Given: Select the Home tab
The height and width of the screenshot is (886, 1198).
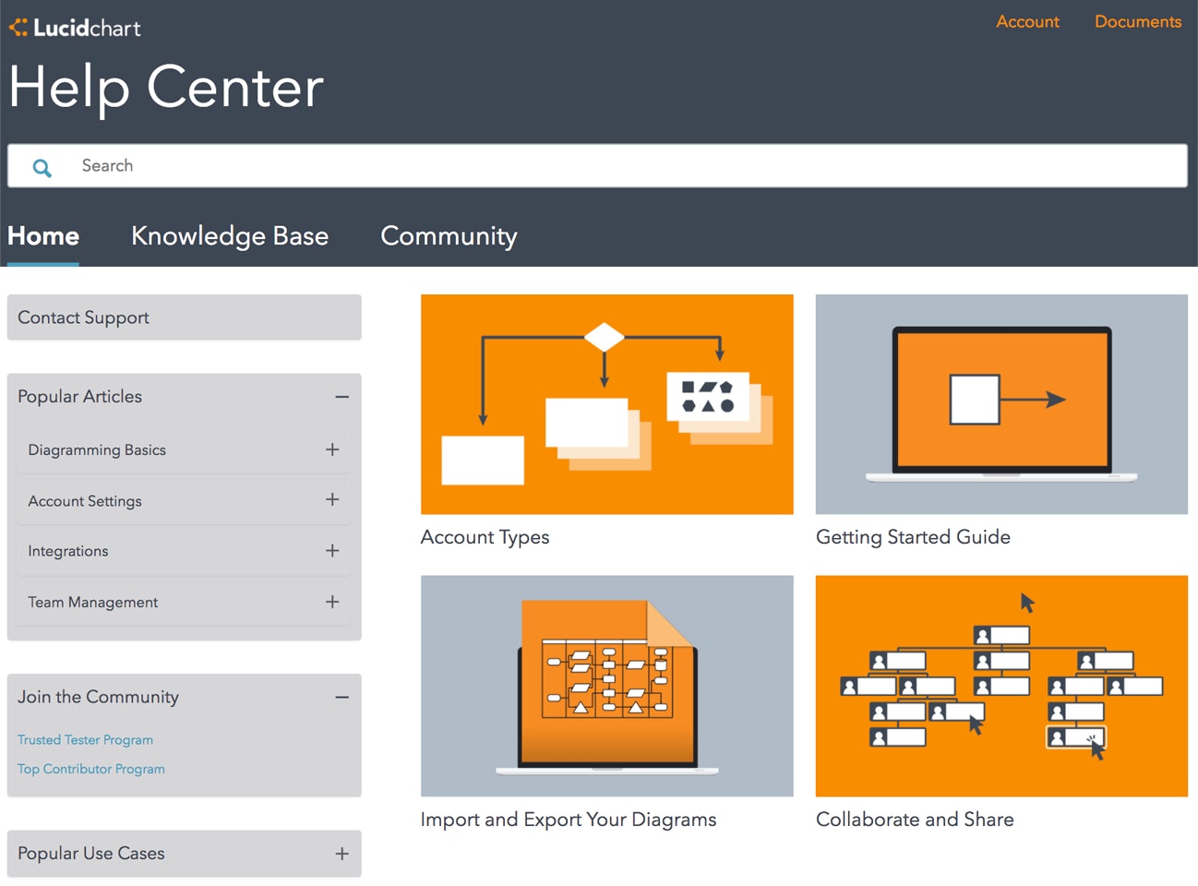Looking at the screenshot, I should [x=43, y=236].
